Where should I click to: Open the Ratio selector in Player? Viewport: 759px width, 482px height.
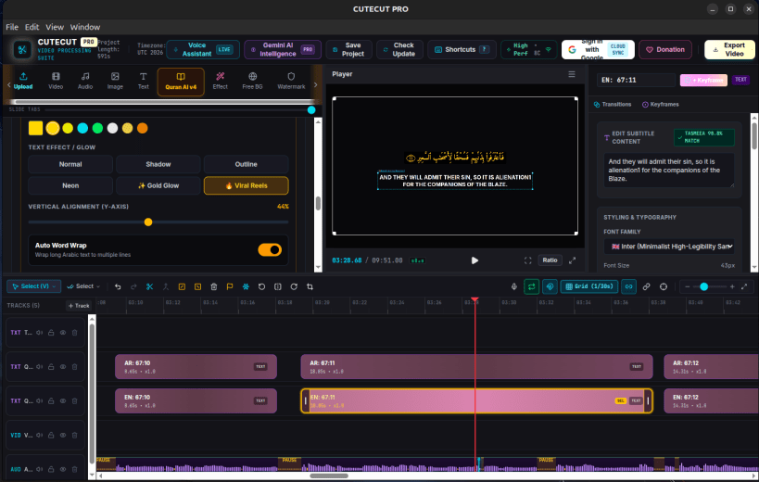click(x=550, y=260)
